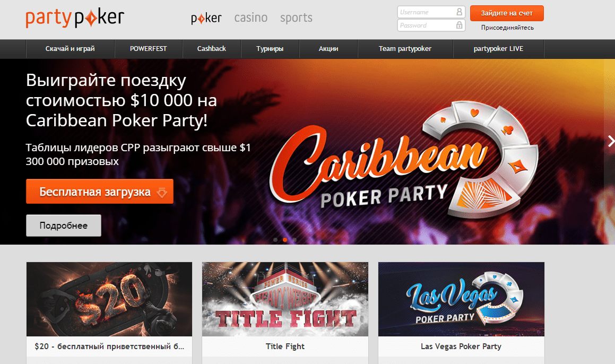The height and width of the screenshot is (364, 615).
Task: Open the Турниры menu item
Action: coord(270,49)
